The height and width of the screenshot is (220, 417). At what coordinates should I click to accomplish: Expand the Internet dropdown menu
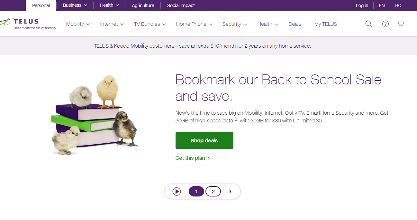coord(112,24)
